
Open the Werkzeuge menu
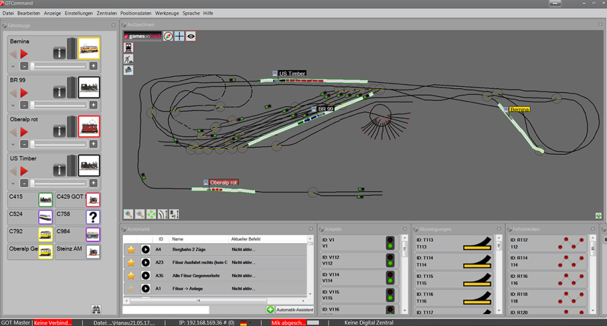tap(167, 13)
